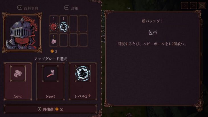
Task: Click the knight character portrait
Action: [x=22, y=33]
